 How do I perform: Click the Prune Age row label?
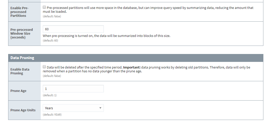[18, 91]
